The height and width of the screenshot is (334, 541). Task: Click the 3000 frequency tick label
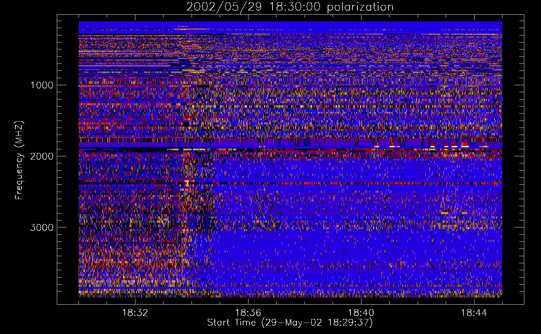42,227
